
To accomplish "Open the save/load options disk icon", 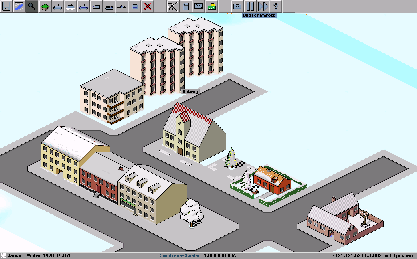I will tap(6, 6).
